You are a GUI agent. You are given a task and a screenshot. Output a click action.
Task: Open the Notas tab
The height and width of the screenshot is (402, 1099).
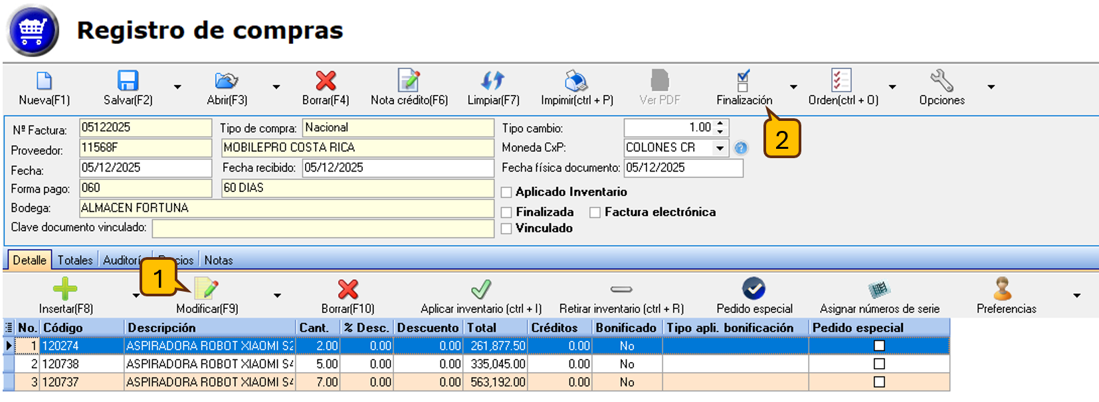click(x=219, y=260)
